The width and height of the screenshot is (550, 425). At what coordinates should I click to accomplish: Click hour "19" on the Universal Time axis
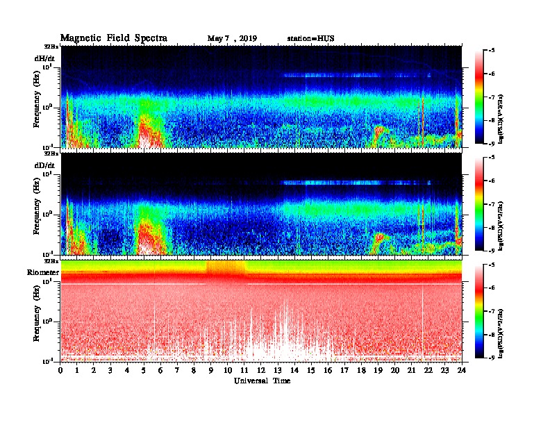[x=378, y=370]
